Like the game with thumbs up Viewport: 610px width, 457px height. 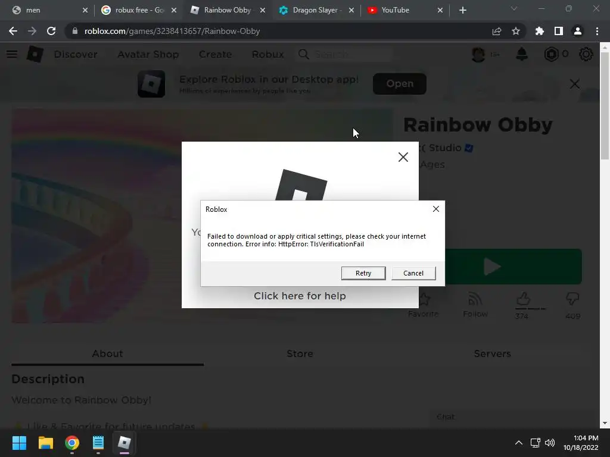tap(523, 299)
